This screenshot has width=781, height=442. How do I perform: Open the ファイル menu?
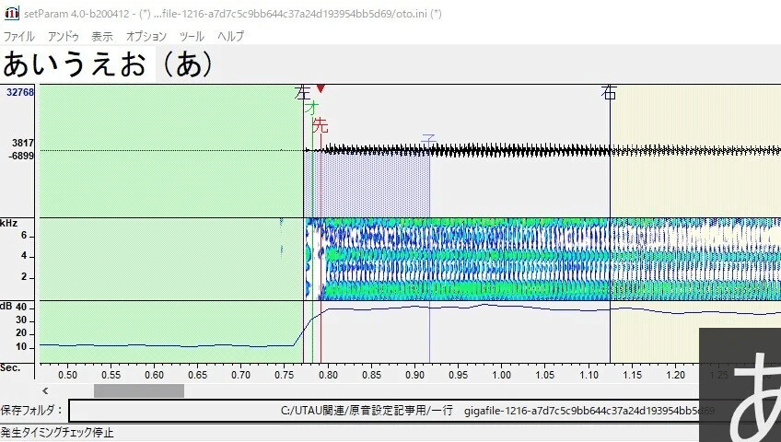coord(19,36)
